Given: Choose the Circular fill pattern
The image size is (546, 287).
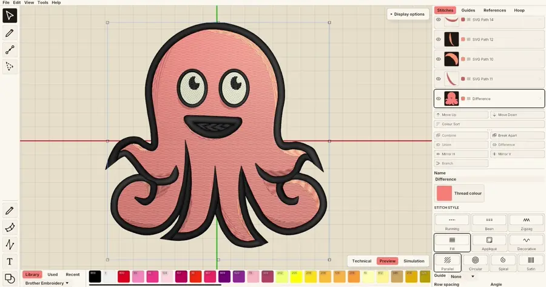Looking at the screenshot, I should [475, 263].
